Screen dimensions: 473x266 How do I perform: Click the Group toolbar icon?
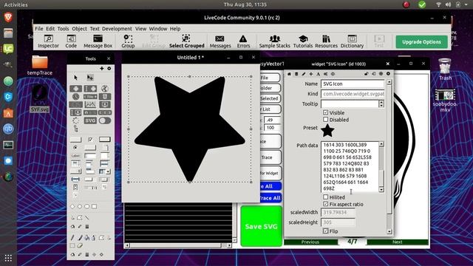point(128,41)
